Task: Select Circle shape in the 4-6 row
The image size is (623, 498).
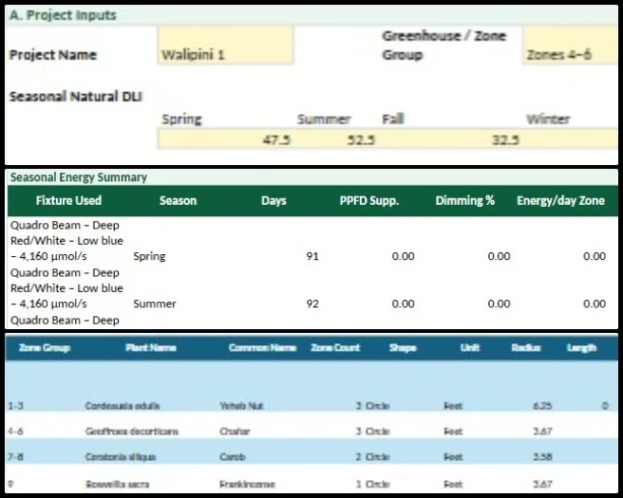Action: point(377,431)
